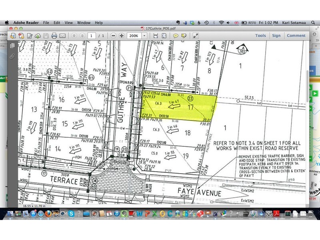This screenshot has height=240, width=320.
Task: Expand the zoom percentage dropdown
Action: point(145,36)
